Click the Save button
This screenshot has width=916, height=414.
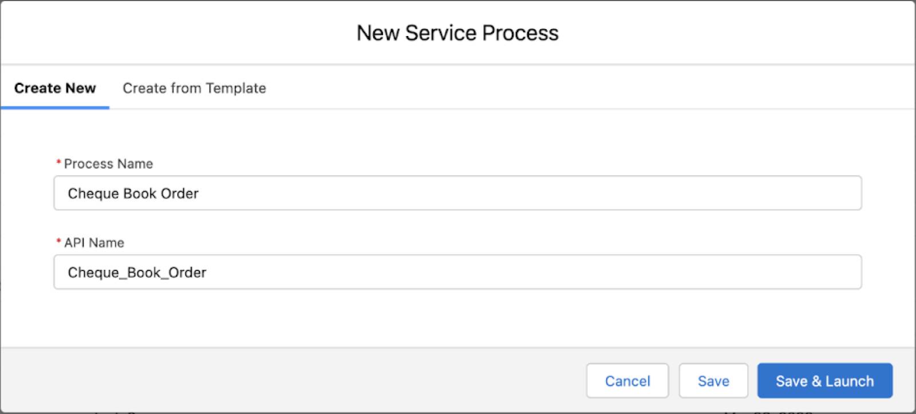(x=713, y=380)
